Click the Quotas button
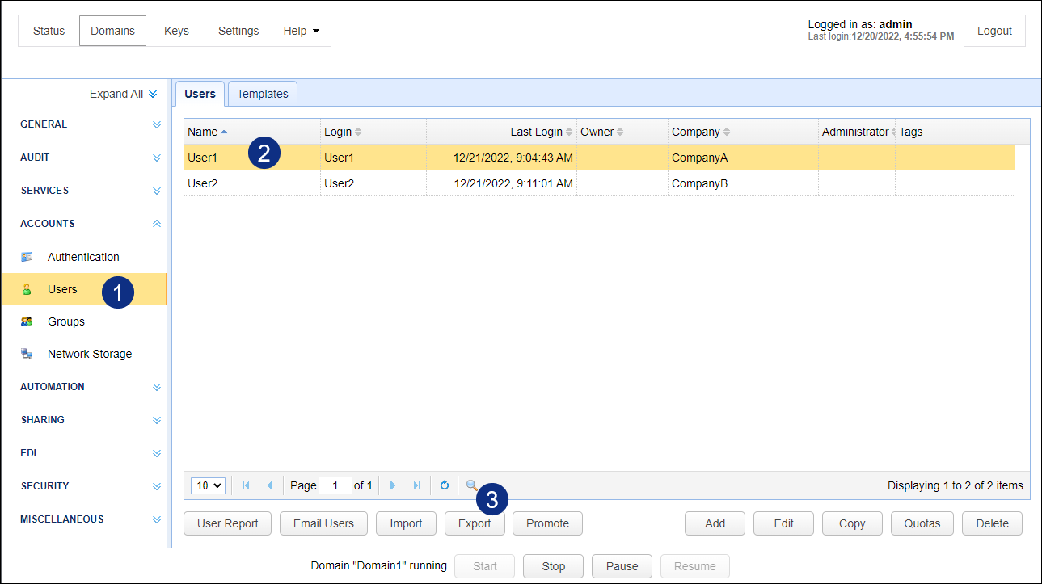 (922, 523)
